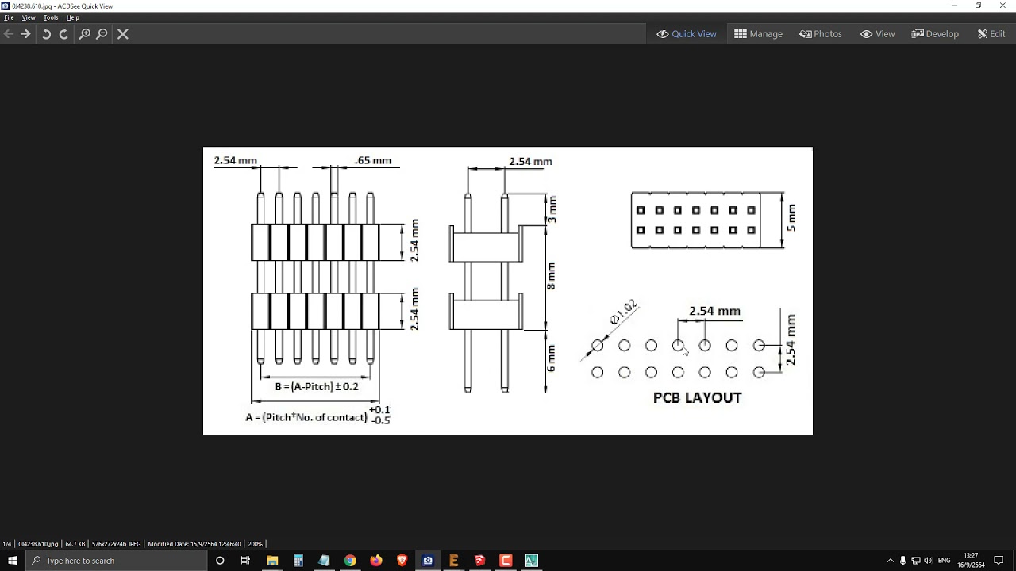Switch to Develop mode
Viewport: 1016px width, 571px height.
pyautogui.click(x=936, y=34)
